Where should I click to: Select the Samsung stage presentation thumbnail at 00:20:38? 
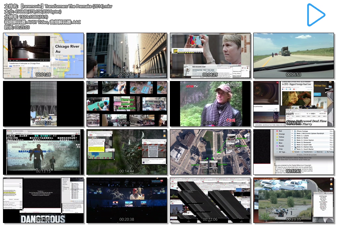click(127, 200)
